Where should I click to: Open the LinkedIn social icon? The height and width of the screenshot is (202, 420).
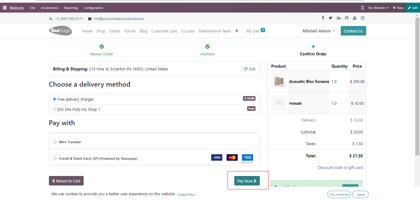pyautogui.click(x=339, y=18)
